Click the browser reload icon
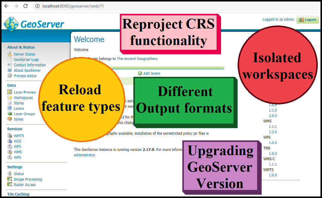 click(x=26, y=6)
